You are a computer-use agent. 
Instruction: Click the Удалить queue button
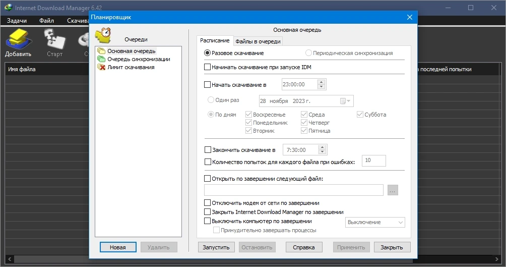(x=158, y=247)
